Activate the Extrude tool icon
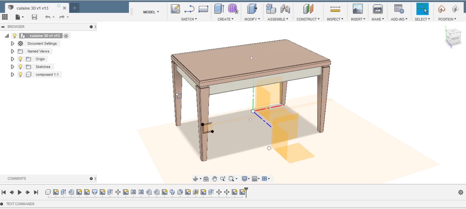 point(219,9)
